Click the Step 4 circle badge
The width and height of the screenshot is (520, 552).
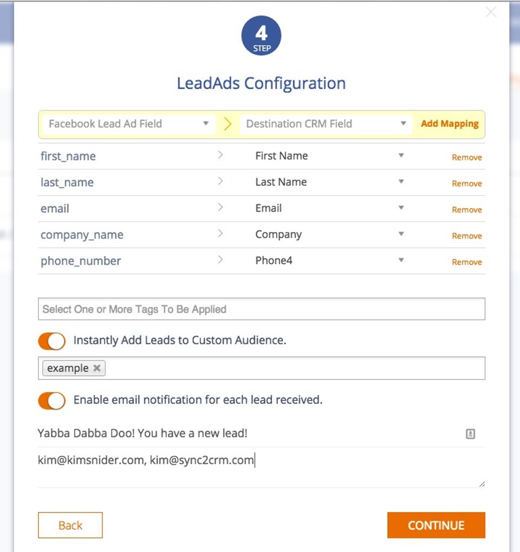(x=261, y=36)
